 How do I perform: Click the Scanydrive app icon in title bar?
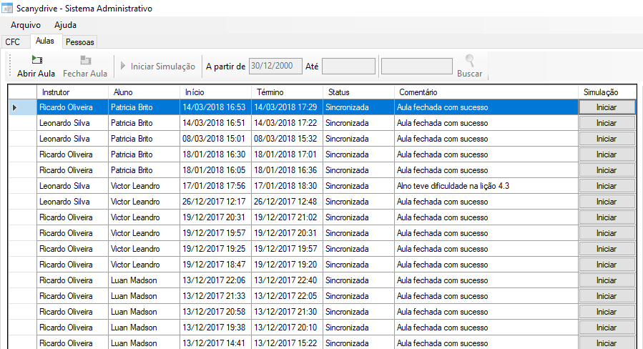tap(7, 8)
